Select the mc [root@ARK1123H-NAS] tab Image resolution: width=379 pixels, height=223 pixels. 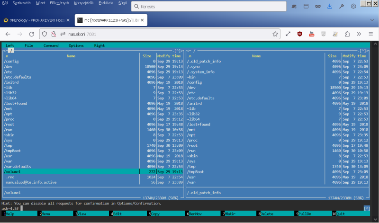tap(111, 20)
